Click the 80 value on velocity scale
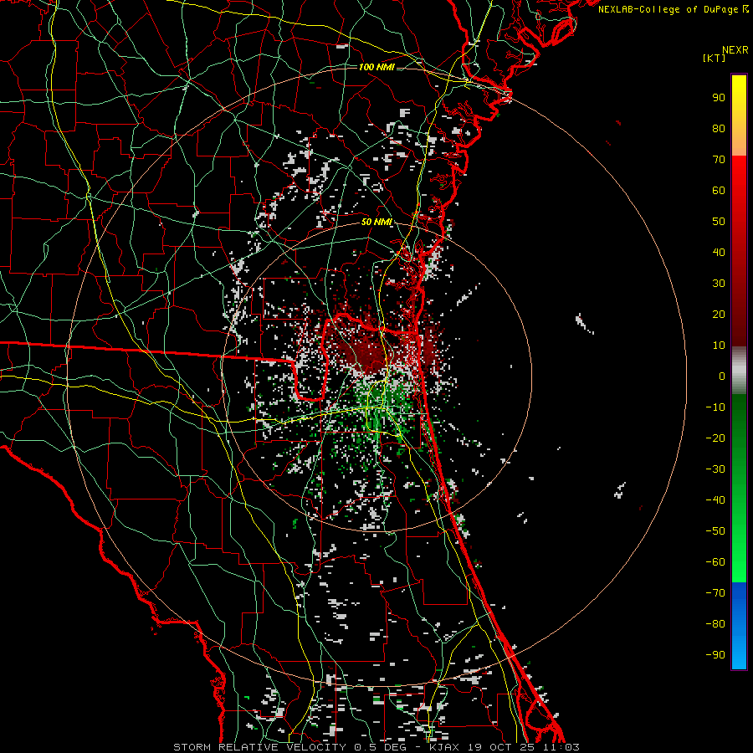The image size is (753, 753). 719,128
